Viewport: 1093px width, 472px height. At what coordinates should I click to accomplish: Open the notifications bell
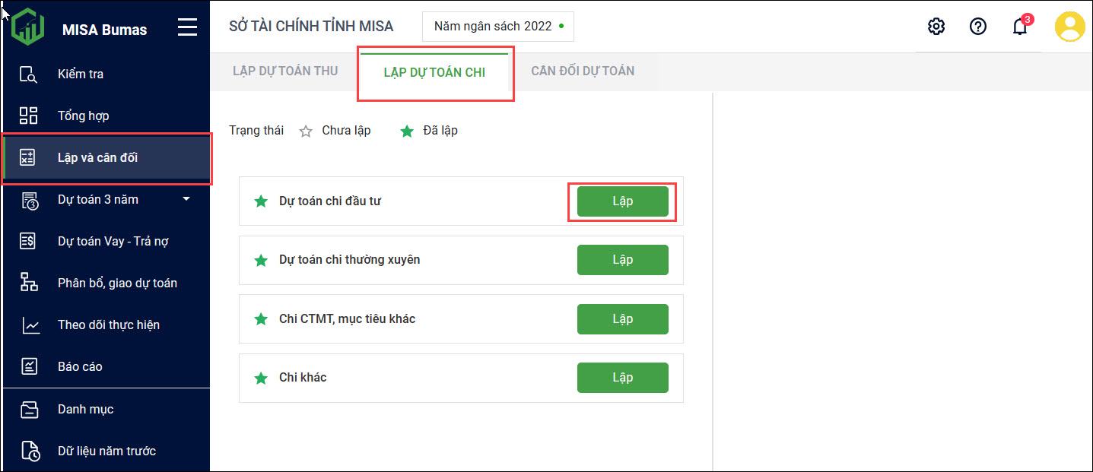click(x=1020, y=27)
